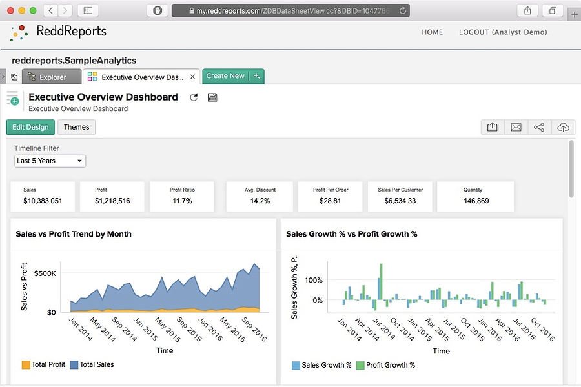Click the email envelope icon
581x387 pixels.
516,127
